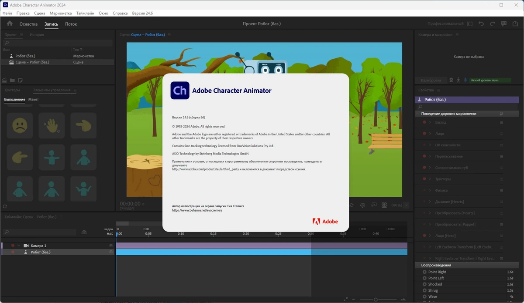Arm the Синхронизация губ record dot

pos(424,168)
